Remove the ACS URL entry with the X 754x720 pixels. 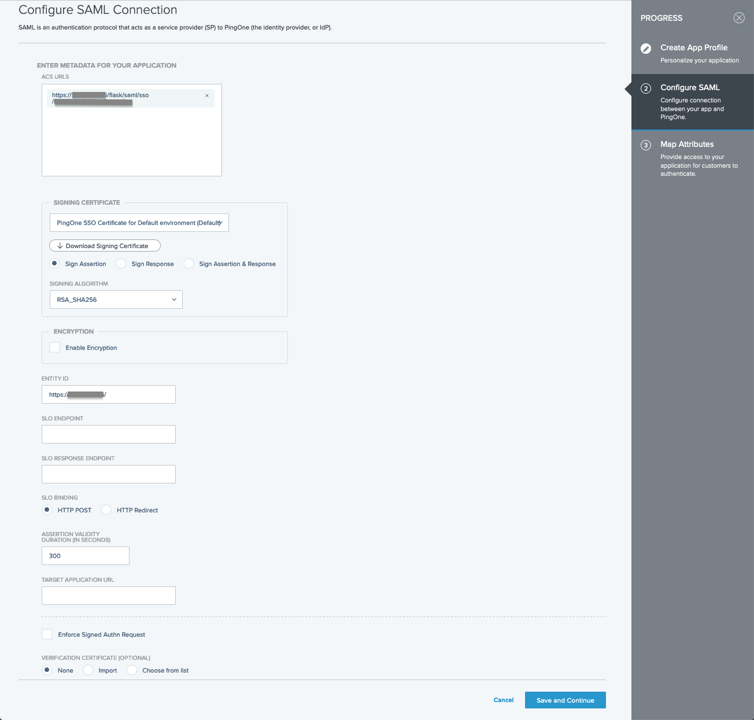[x=207, y=95]
